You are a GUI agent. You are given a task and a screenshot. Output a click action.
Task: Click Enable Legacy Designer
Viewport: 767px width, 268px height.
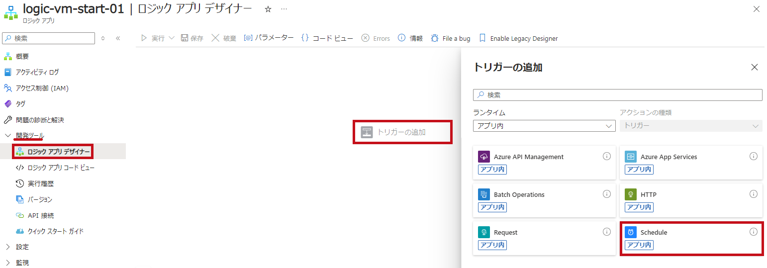click(x=518, y=38)
